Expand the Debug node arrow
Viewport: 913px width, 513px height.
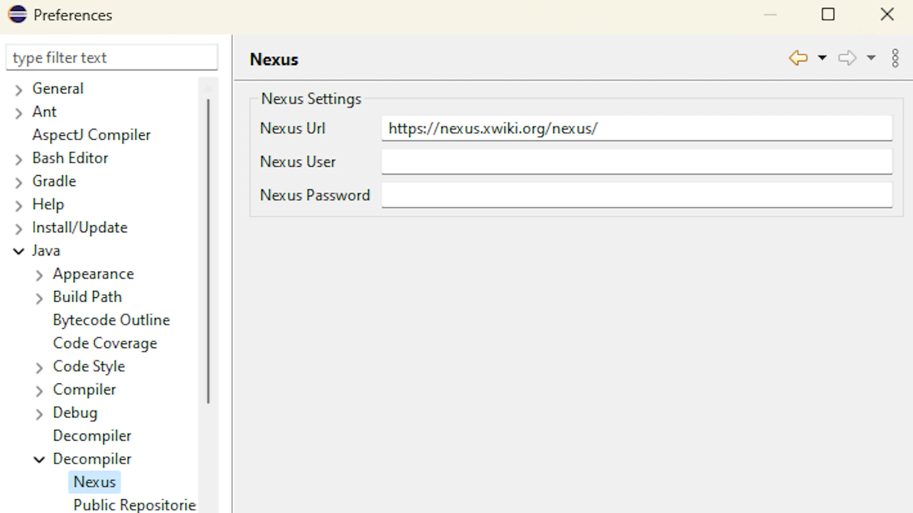(39, 414)
